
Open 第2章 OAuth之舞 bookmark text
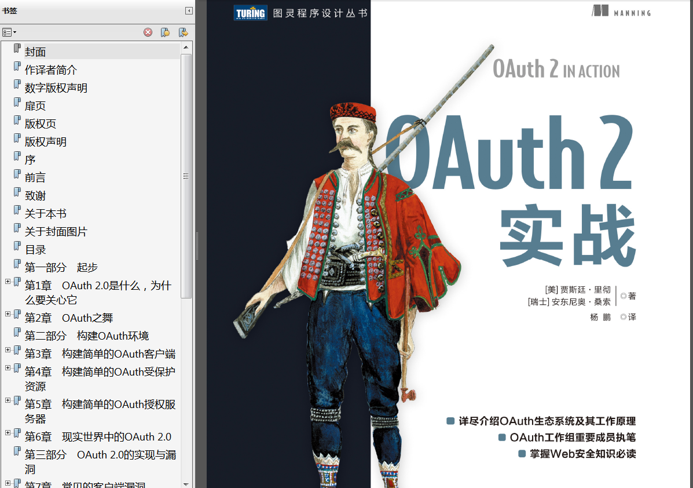(69, 318)
